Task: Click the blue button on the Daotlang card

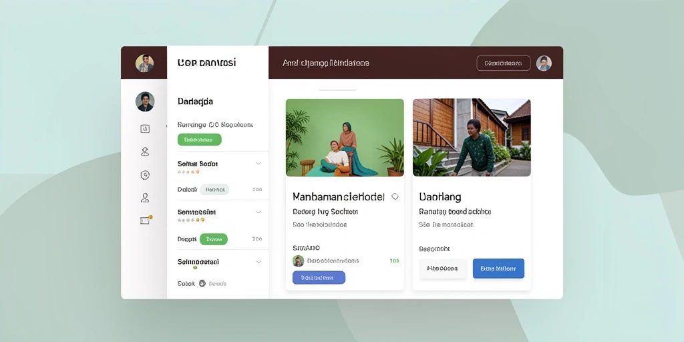Action: click(x=498, y=269)
